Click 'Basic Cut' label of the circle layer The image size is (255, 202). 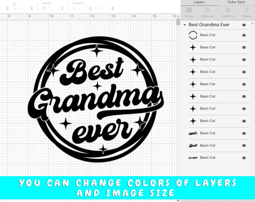tap(208, 35)
